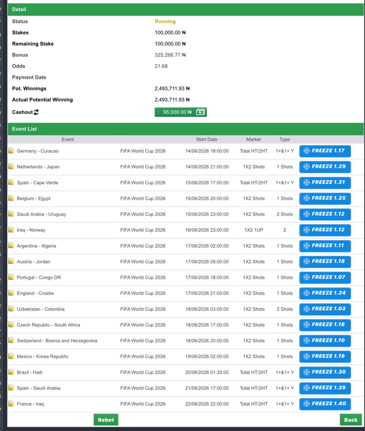Click the 1X2 1UP market cell
Viewport: 365px width, 431px height.
point(254,230)
